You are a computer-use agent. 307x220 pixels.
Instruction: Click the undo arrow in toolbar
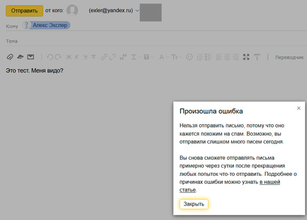(50, 57)
